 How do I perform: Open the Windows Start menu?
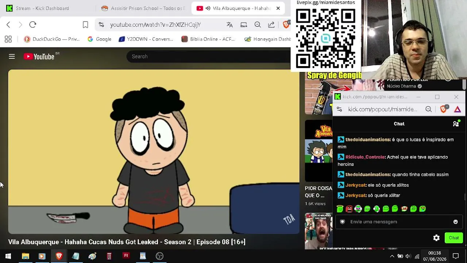pyautogui.click(x=8, y=256)
